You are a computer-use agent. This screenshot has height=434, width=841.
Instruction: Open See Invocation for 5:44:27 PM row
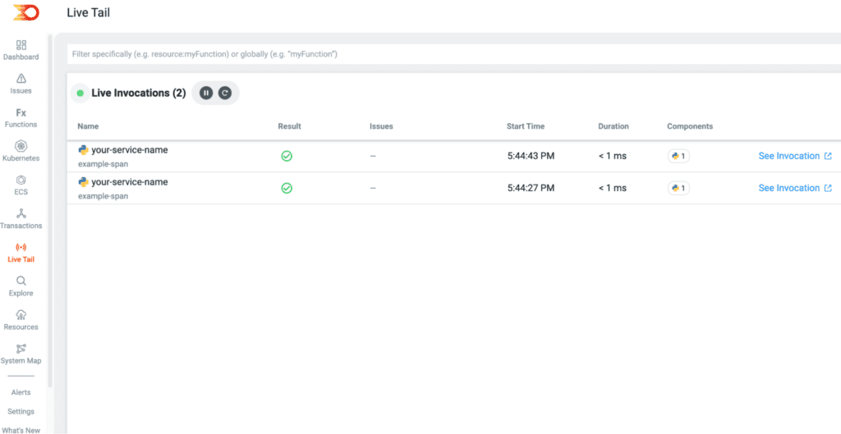click(795, 188)
